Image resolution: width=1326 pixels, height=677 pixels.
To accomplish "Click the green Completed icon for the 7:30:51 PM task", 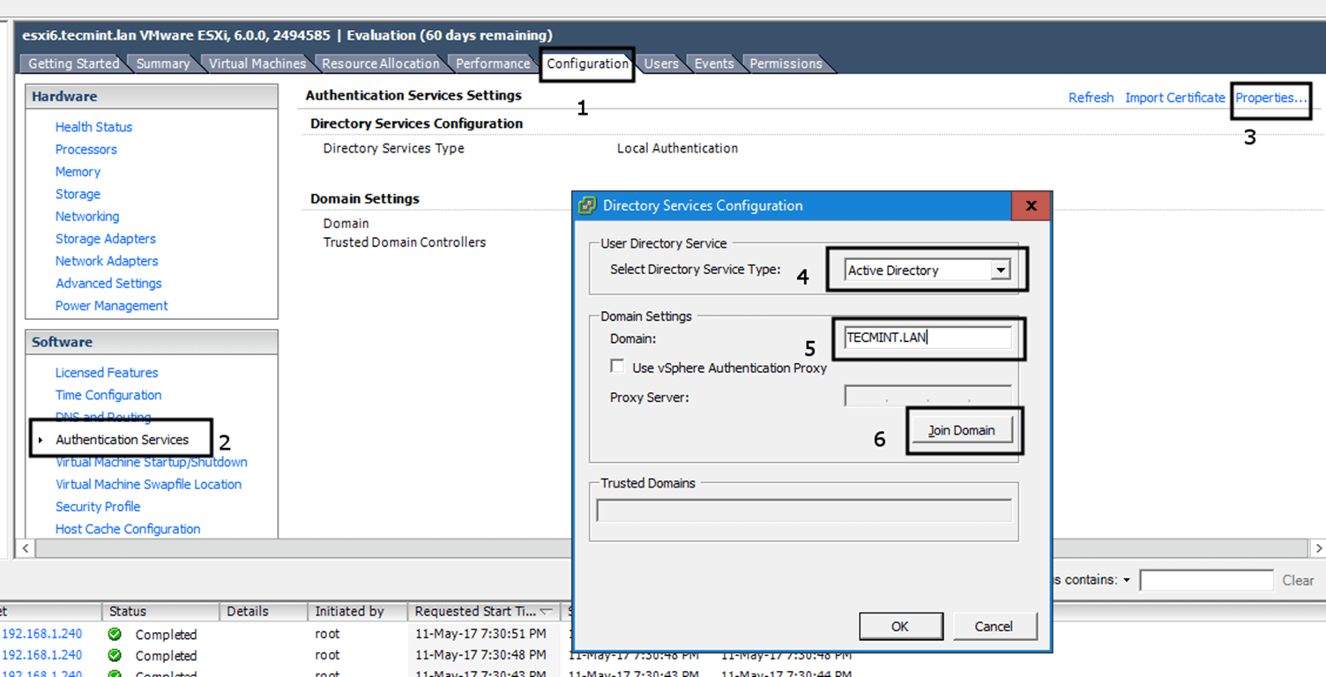I will pyautogui.click(x=115, y=635).
